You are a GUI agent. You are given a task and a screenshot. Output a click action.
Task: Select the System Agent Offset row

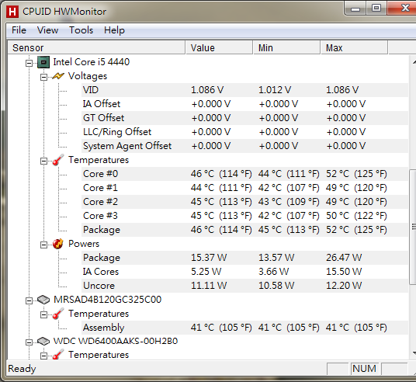click(x=244, y=146)
